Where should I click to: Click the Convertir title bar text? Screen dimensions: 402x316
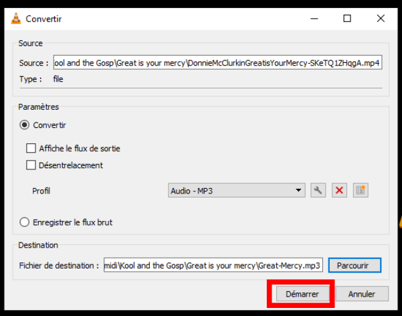(43, 18)
